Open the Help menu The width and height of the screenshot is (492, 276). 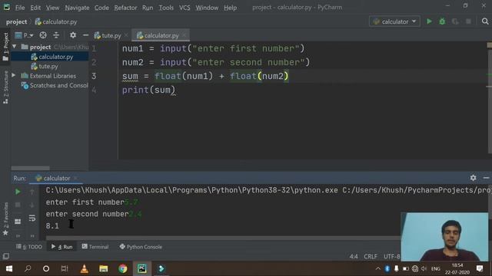230,8
